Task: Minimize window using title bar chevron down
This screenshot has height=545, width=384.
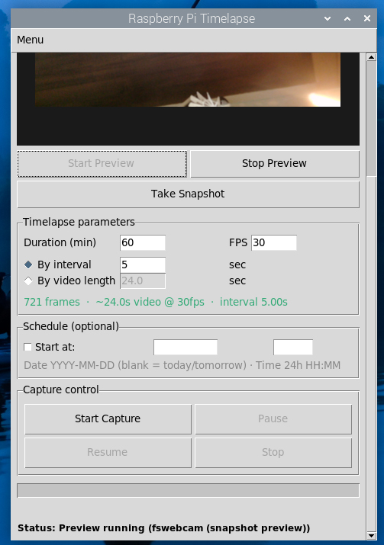Action: (x=328, y=18)
